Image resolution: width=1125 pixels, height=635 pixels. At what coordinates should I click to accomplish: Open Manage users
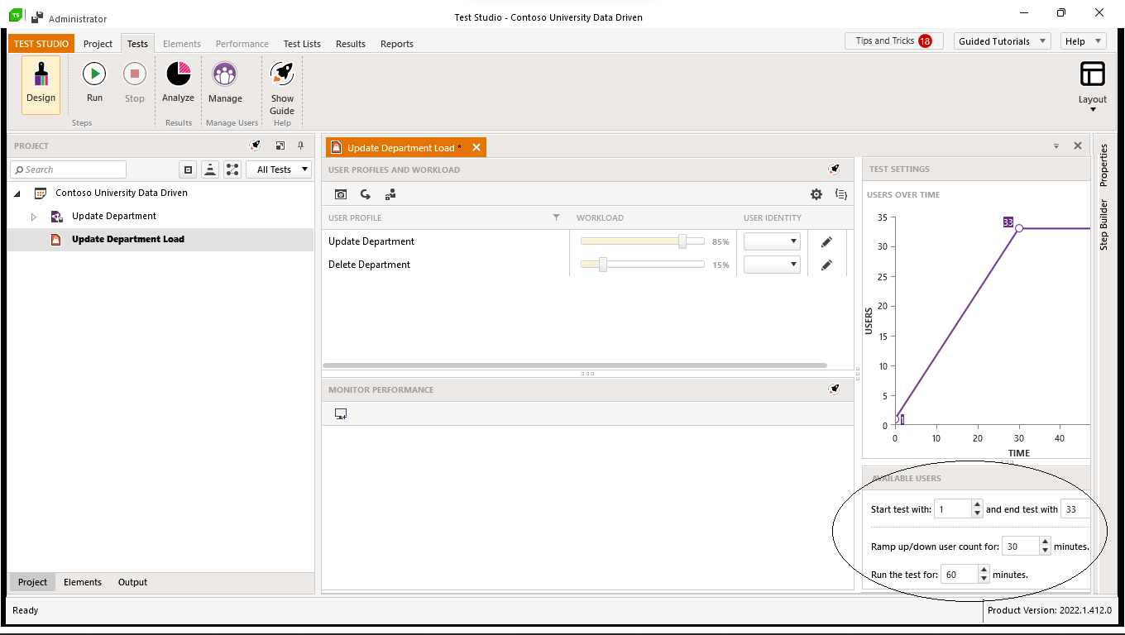point(225,83)
